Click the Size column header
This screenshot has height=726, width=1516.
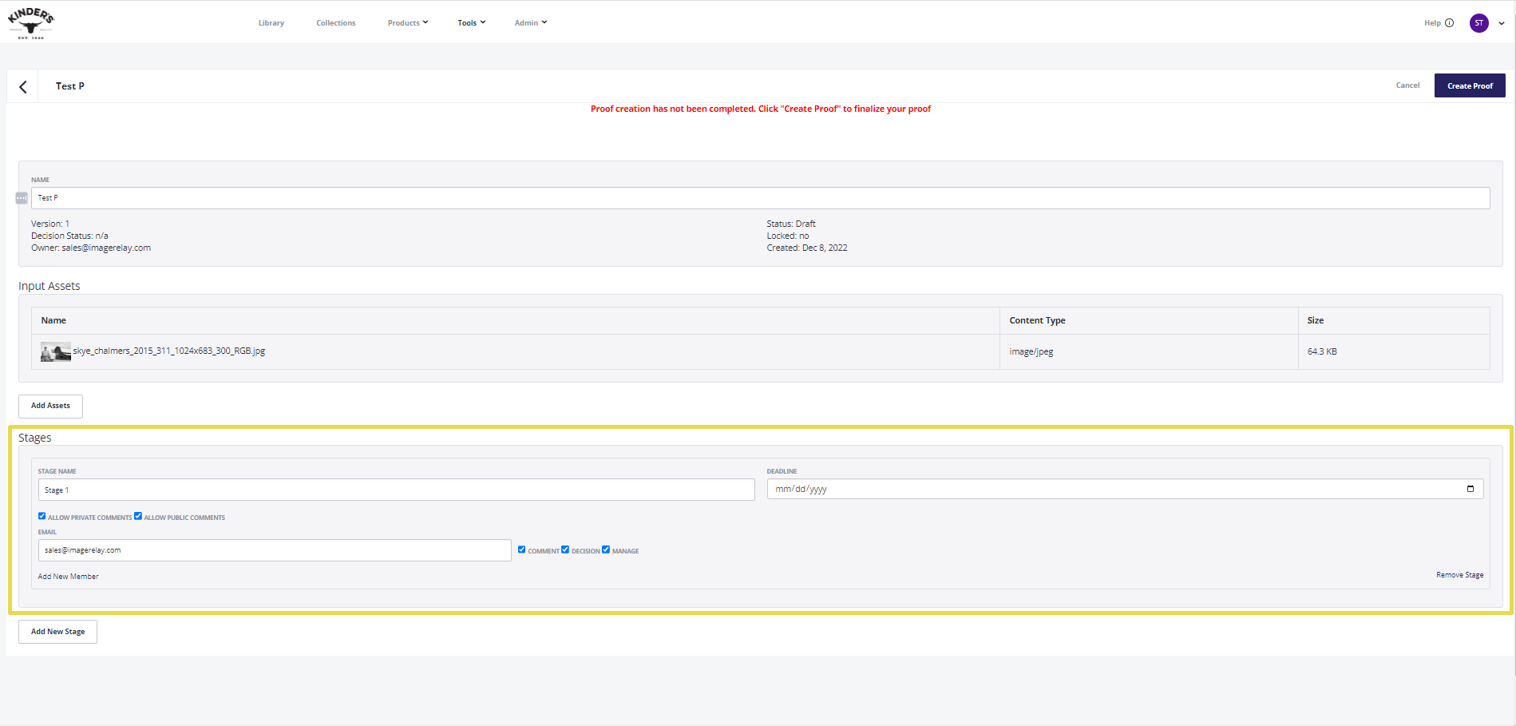[x=1315, y=320]
